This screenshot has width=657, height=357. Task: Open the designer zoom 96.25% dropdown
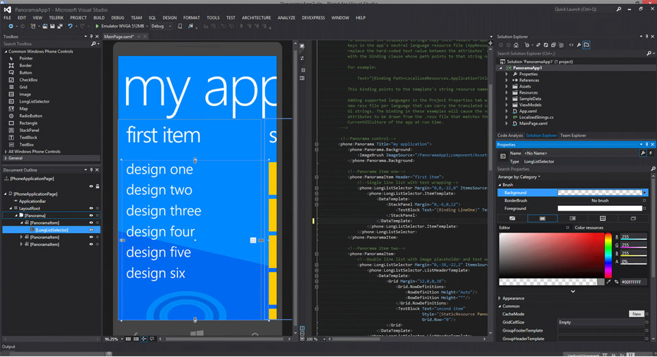click(x=122, y=339)
